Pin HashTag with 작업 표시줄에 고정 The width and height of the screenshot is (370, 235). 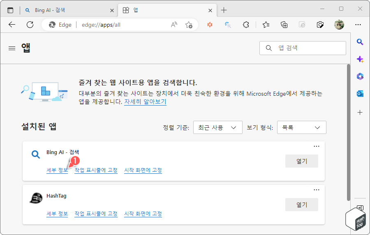(96, 214)
